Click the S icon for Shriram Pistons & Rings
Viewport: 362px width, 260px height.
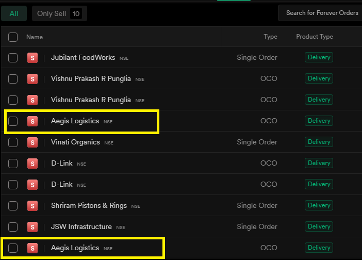pos(32,206)
